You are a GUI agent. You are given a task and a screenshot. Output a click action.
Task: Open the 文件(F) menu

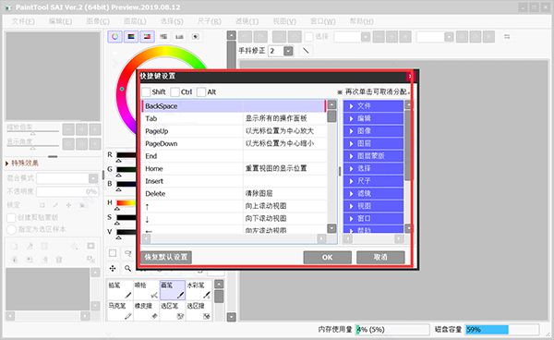tap(23, 21)
